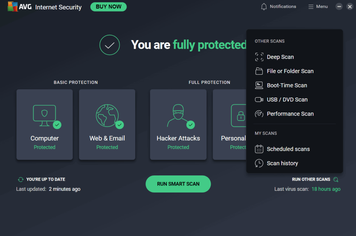Open the Web & Email protection card
Screen dimensions: 356x236
(107, 124)
